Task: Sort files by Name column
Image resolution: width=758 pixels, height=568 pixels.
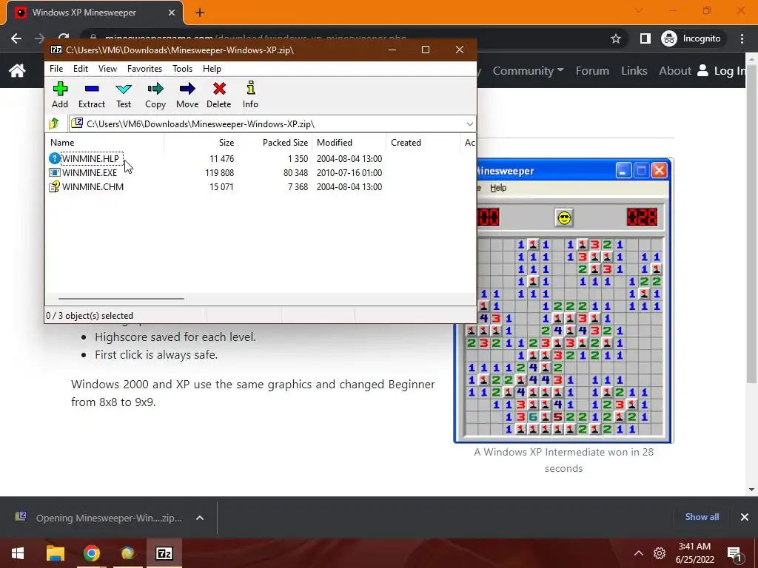Action: [105, 143]
